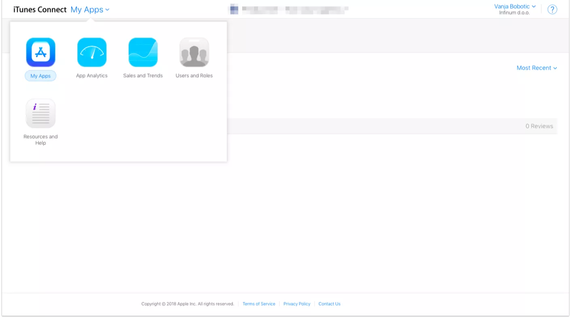Click the Contact Us footer link
This screenshot has height=317, width=571.
coord(329,304)
